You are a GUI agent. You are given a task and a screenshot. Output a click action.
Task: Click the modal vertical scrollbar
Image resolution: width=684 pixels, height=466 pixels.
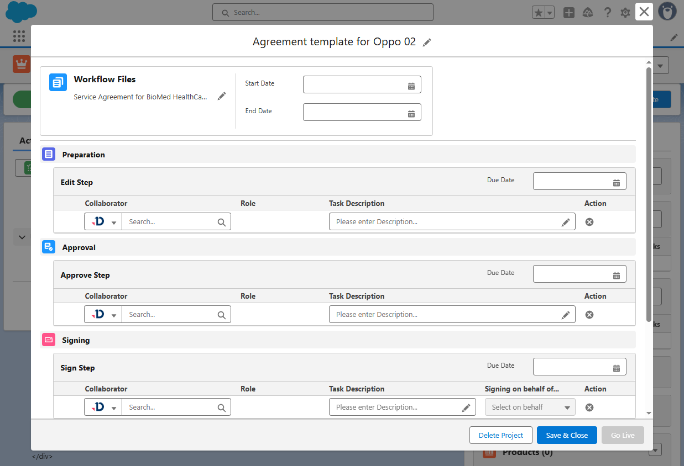click(x=649, y=193)
